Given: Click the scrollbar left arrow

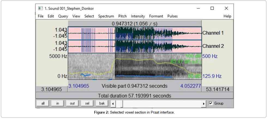Looking at the screenshot, I should (x=113, y=104).
